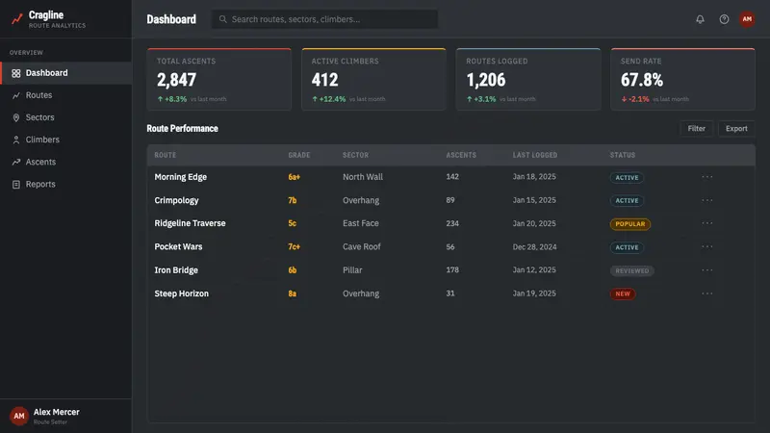Click the REVIEWED status badge

[632, 271]
